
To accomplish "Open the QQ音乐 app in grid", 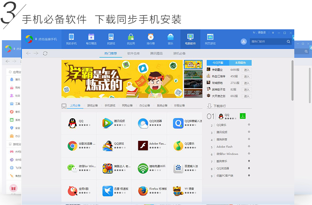I will coord(178,146).
